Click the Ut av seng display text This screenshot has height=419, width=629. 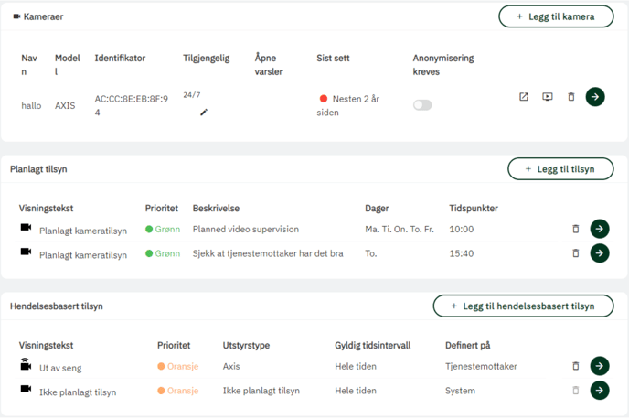tap(60, 368)
